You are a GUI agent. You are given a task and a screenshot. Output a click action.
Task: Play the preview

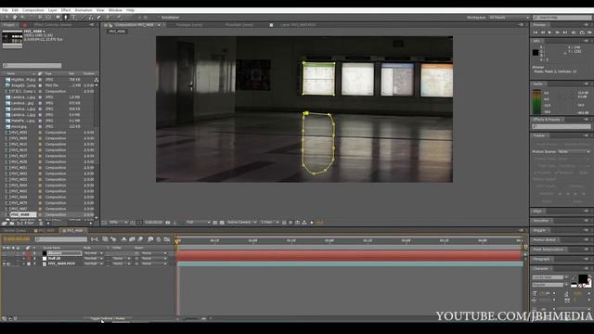549,33
